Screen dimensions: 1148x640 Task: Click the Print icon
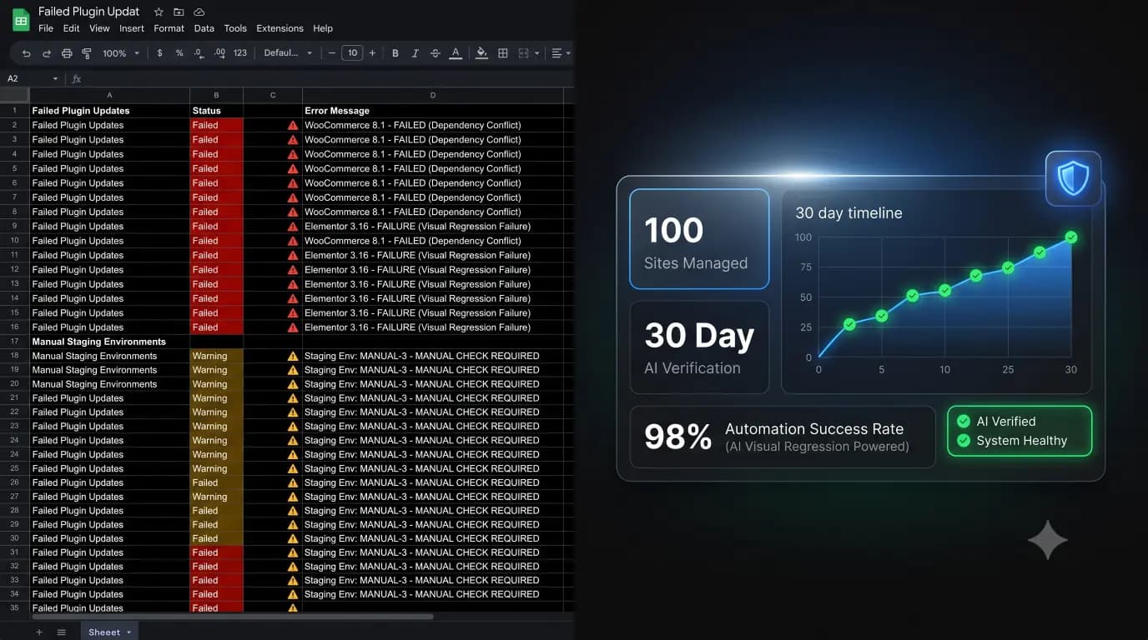point(67,53)
